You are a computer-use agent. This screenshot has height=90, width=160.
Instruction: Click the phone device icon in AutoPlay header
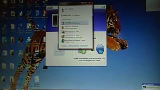pyautogui.click(x=63, y=10)
